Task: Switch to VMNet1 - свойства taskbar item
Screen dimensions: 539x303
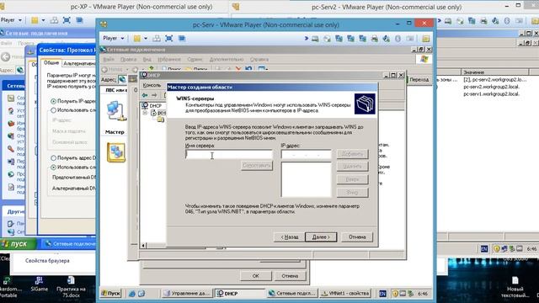Action: point(344,294)
